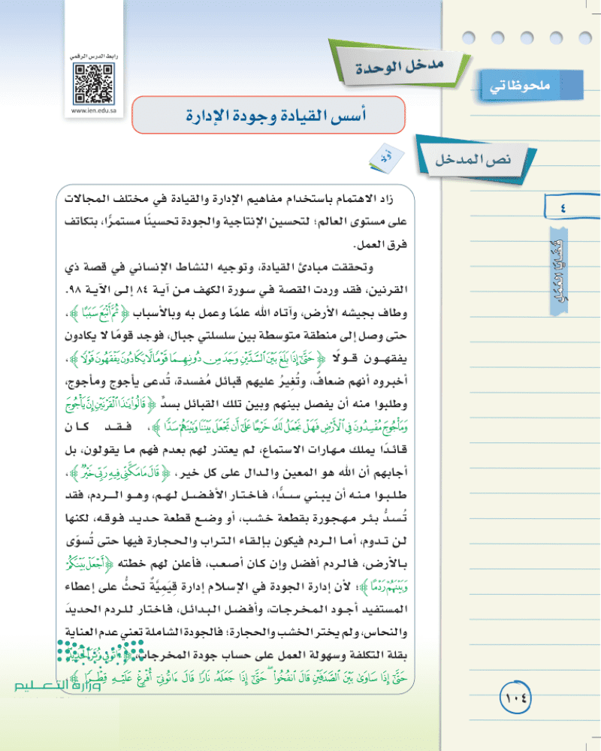601x751 pixels.
Task: Select the line starting "قائدًا يملك مهارات الاستماع"
Action: (236, 450)
